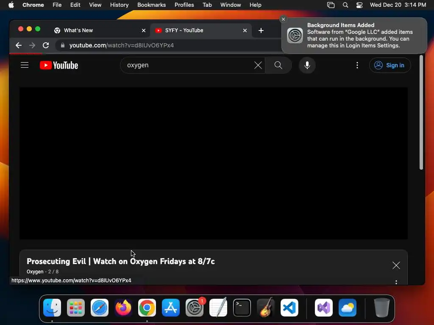Open Trash from the Dock
This screenshot has width=434, height=325.
pyautogui.click(x=382, y=308)
